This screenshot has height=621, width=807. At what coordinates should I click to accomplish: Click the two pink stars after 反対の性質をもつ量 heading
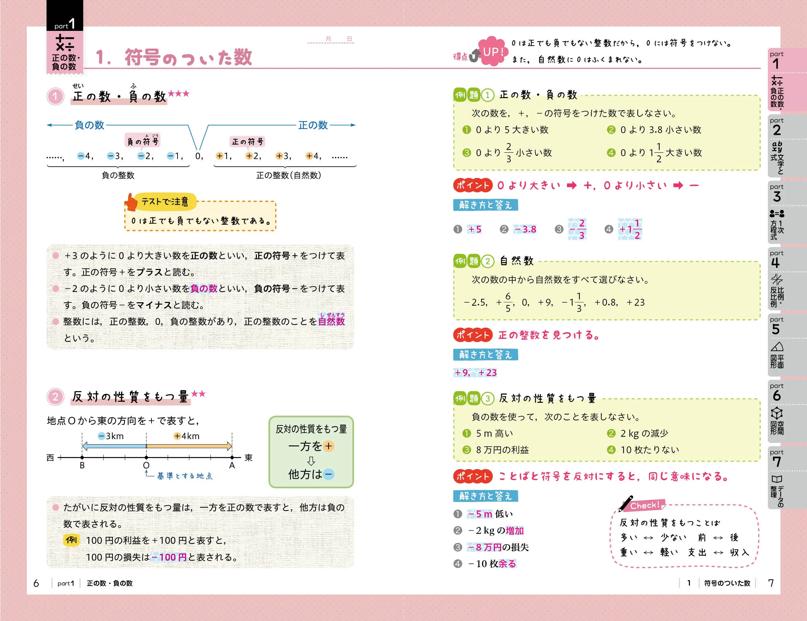[198, 394]
